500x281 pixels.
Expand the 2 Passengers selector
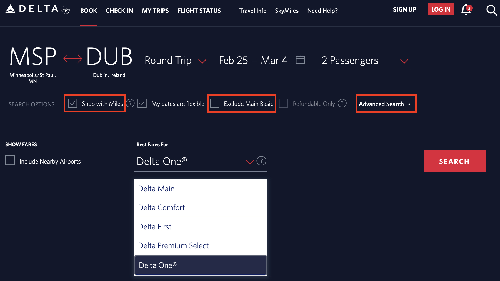pyautogui.click(x=365, y=61)
